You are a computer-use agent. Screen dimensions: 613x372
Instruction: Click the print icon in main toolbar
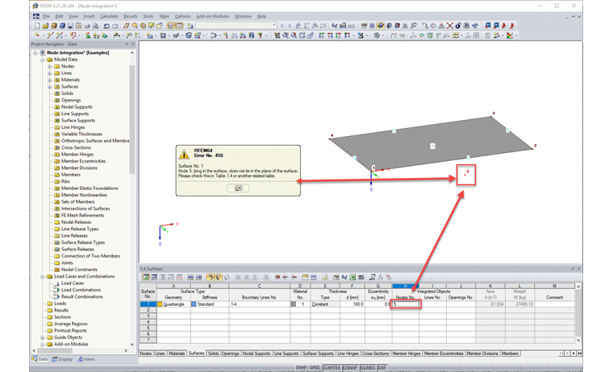87,26
